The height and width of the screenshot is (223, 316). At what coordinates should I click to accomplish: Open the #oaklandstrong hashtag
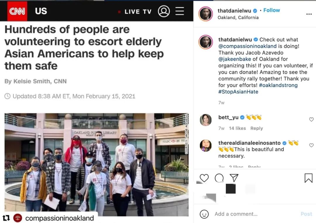click(x=278, y=85)
